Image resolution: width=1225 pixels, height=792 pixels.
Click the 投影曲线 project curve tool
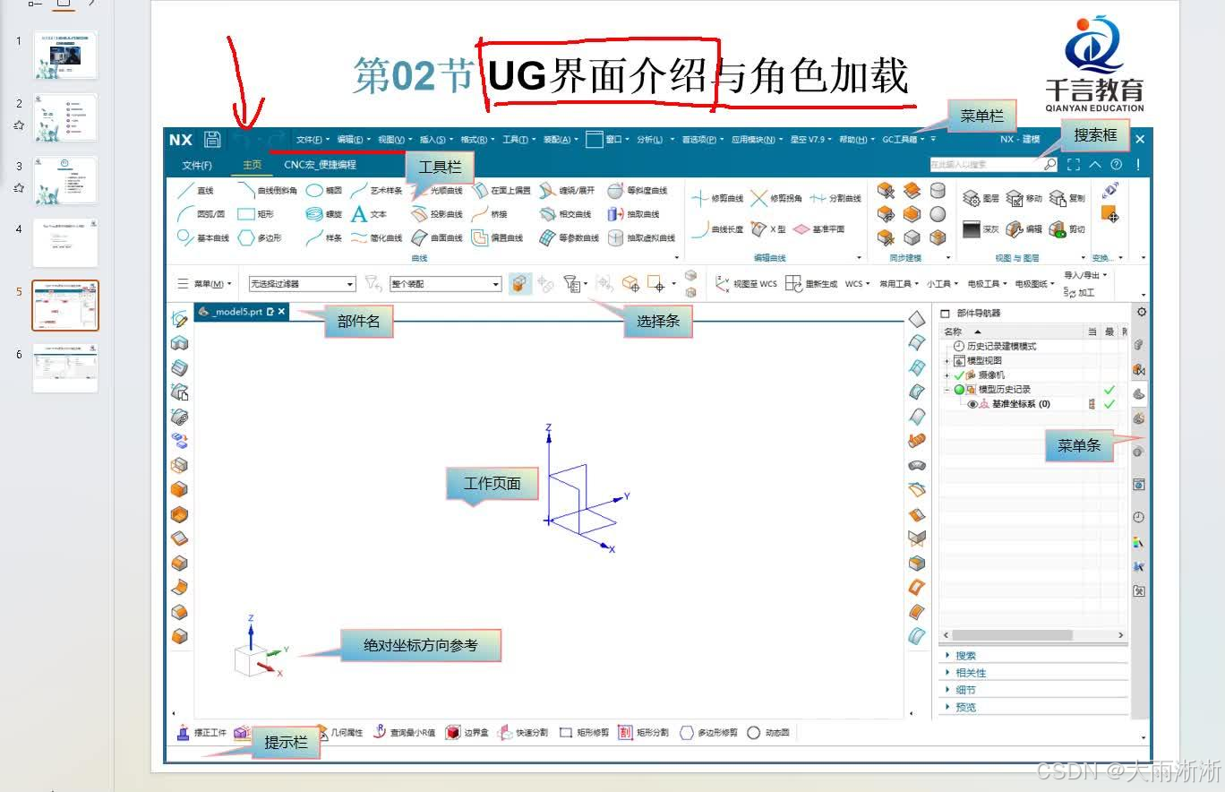[x=437, y=214]
